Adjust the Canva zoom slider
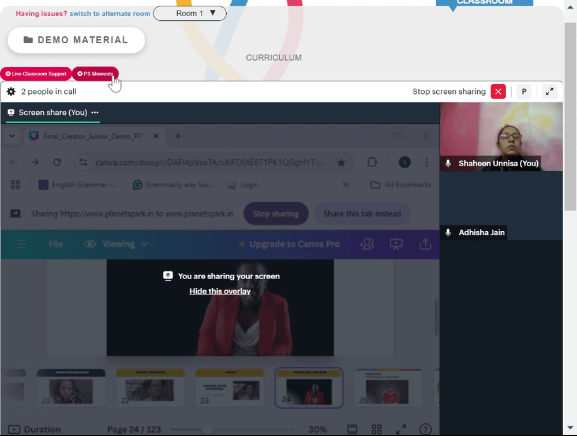Screen dimensions: 577x436 coord(207,429)
